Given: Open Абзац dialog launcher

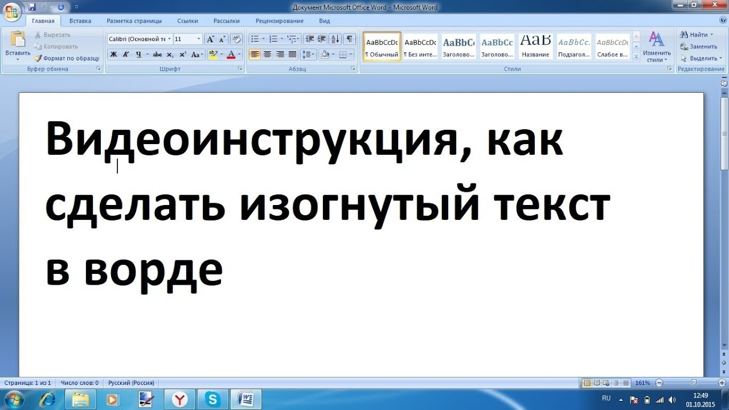Looking at the screenshot, I should (x=354, y=69).
